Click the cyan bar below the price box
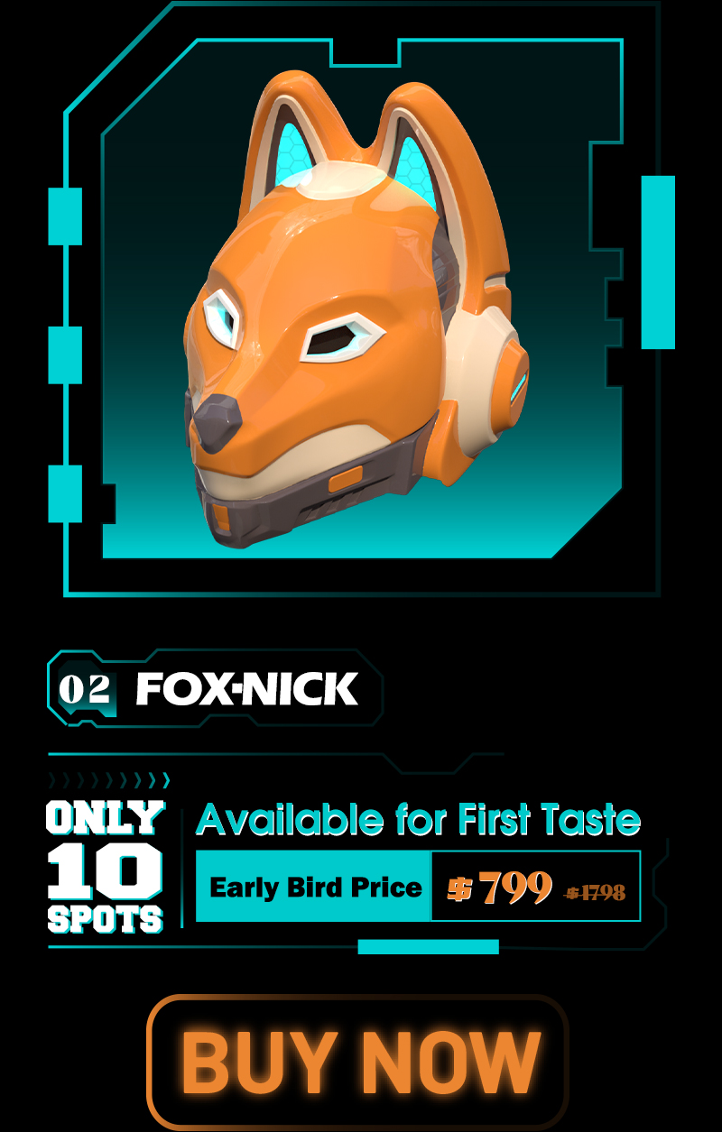 point(428,946)
